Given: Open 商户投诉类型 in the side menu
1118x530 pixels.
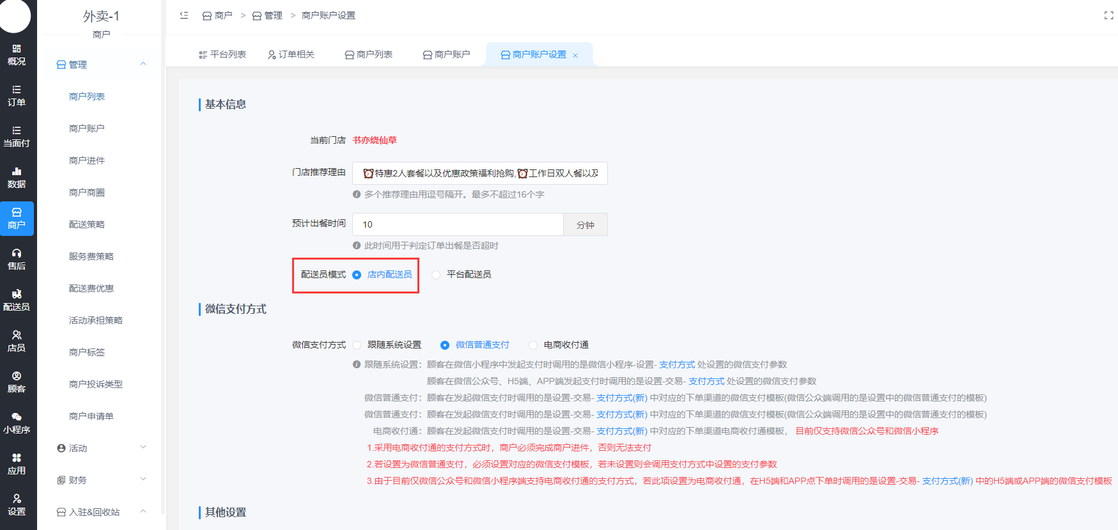Looking at the screenshot, I should click(x=96, y=384).
